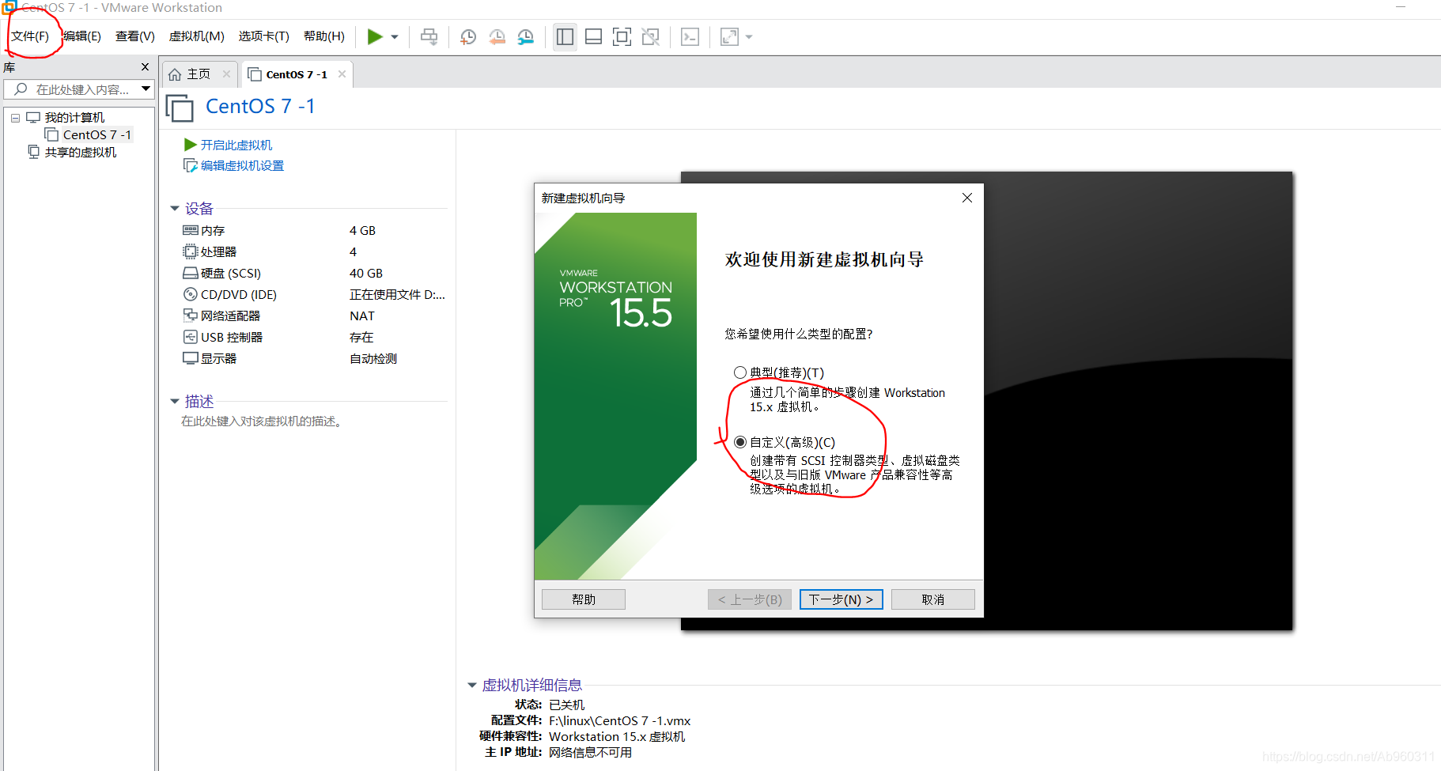Click the Take Snapshot clock icon
The width and height of the screenshot is (1441, 771).
[468, 37]
